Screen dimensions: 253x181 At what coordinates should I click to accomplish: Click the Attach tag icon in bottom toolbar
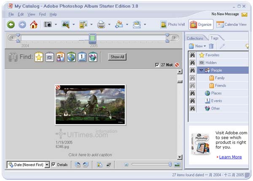click(109, 165)
